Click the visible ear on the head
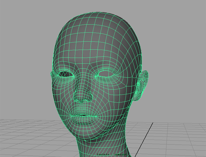The height and width of the screenshot is (157, 206). (x=143, y=85)
